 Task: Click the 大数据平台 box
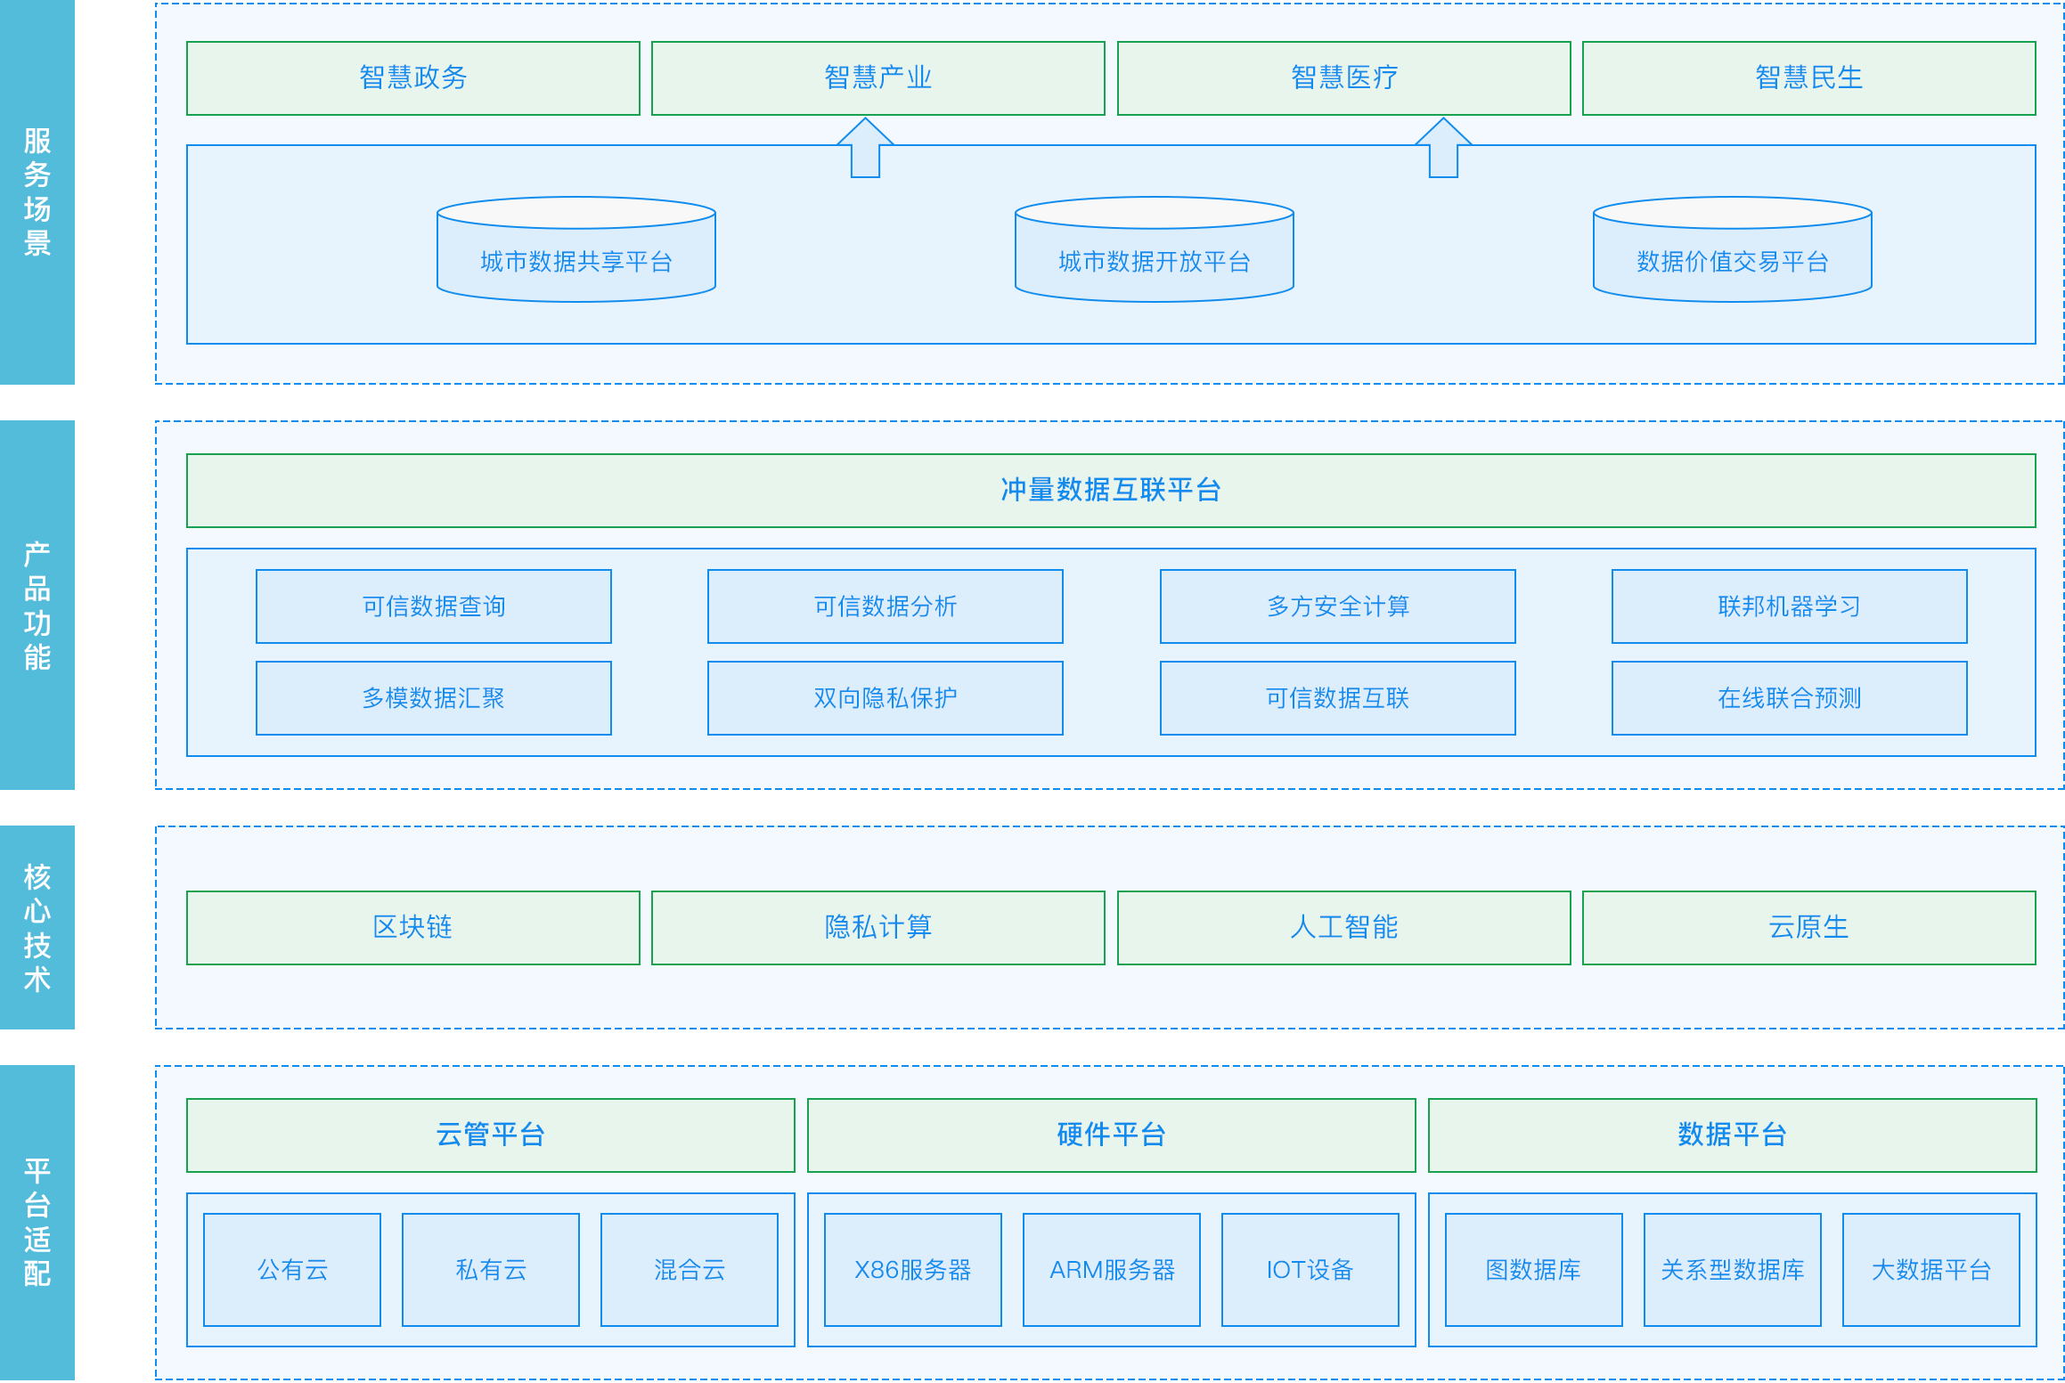(x=1931, y=1270)
